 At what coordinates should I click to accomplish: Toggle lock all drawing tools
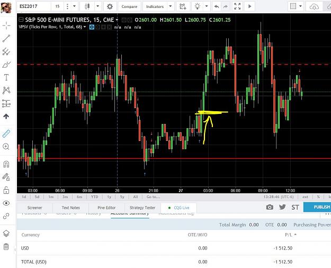(x=6, y=190)
